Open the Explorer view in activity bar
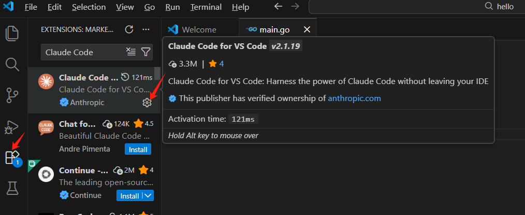525x215 pixels. (x=12, y=34)
